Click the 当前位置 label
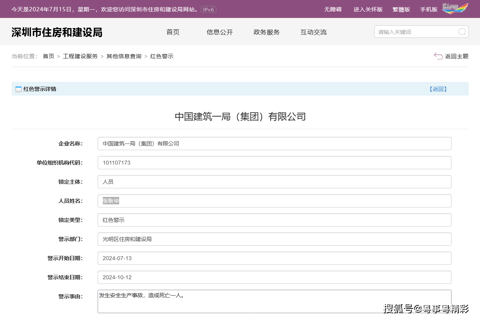The height and width of the screenshot is (319, 480). click(24, 56)
